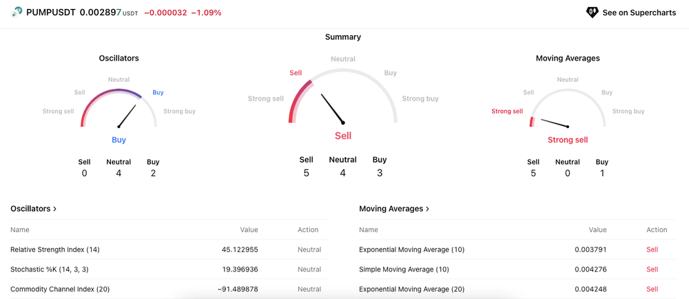Screen dimensions: 689x299
Task: Click the Supercharts diamond logo icon
Action: [593, 12]
